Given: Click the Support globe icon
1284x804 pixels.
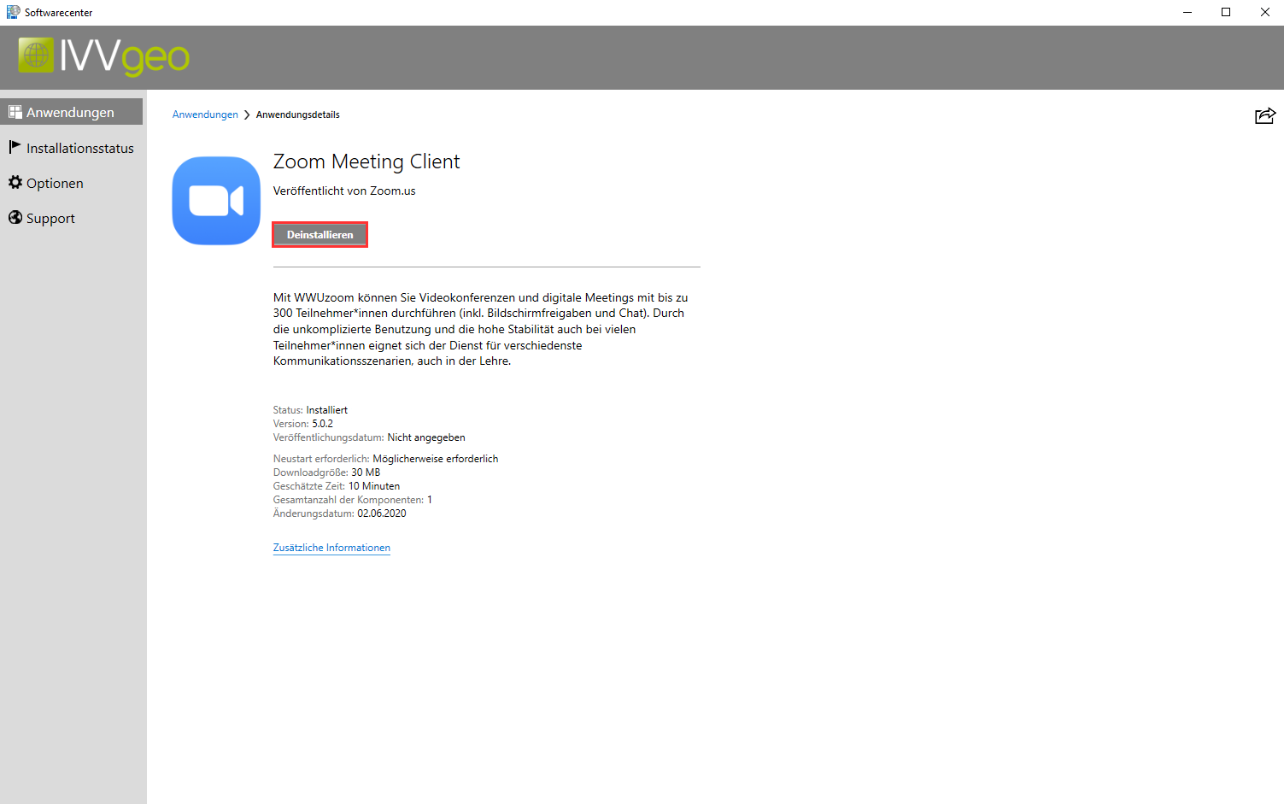Looking at the screenshot, I should click(x=15, y=218).
